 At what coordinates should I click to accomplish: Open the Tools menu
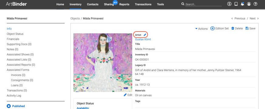coord(160,4)
